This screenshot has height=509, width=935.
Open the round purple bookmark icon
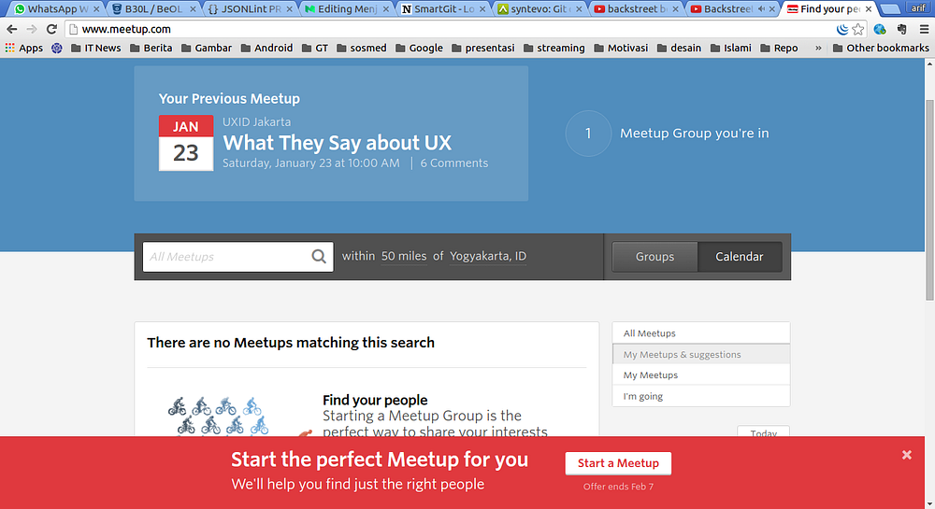[57, 49]
